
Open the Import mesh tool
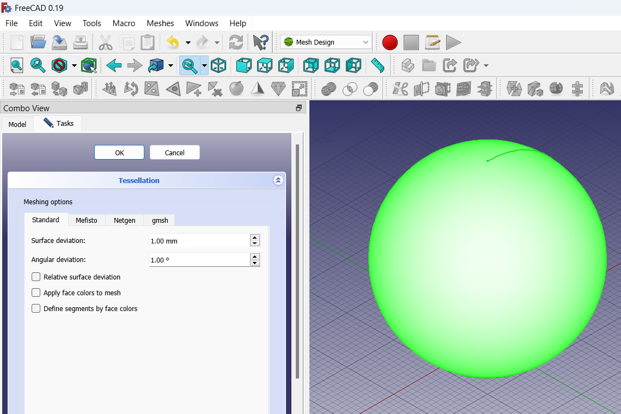tap(16, 88)
